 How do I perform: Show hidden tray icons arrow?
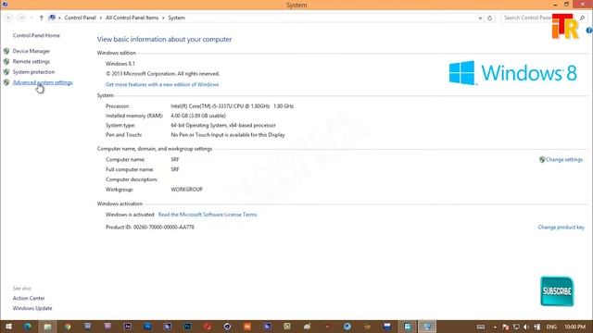click(x=495, y=327)
